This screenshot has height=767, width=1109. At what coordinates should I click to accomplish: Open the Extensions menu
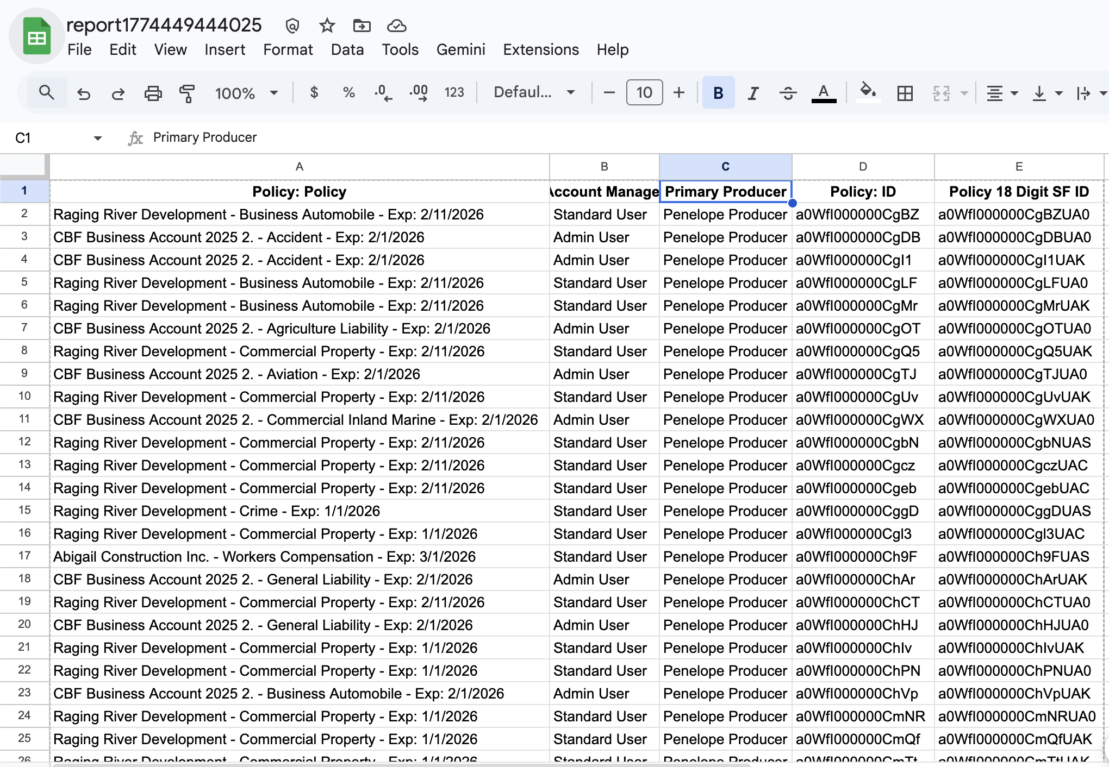point(541,49)
